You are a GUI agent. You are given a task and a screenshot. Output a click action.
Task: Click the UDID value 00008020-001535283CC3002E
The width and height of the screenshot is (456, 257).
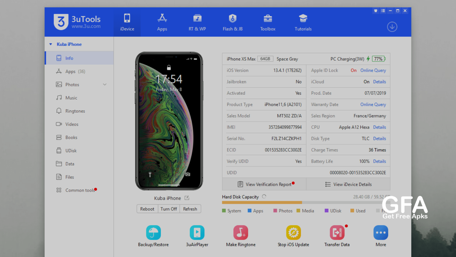(358, 173)
